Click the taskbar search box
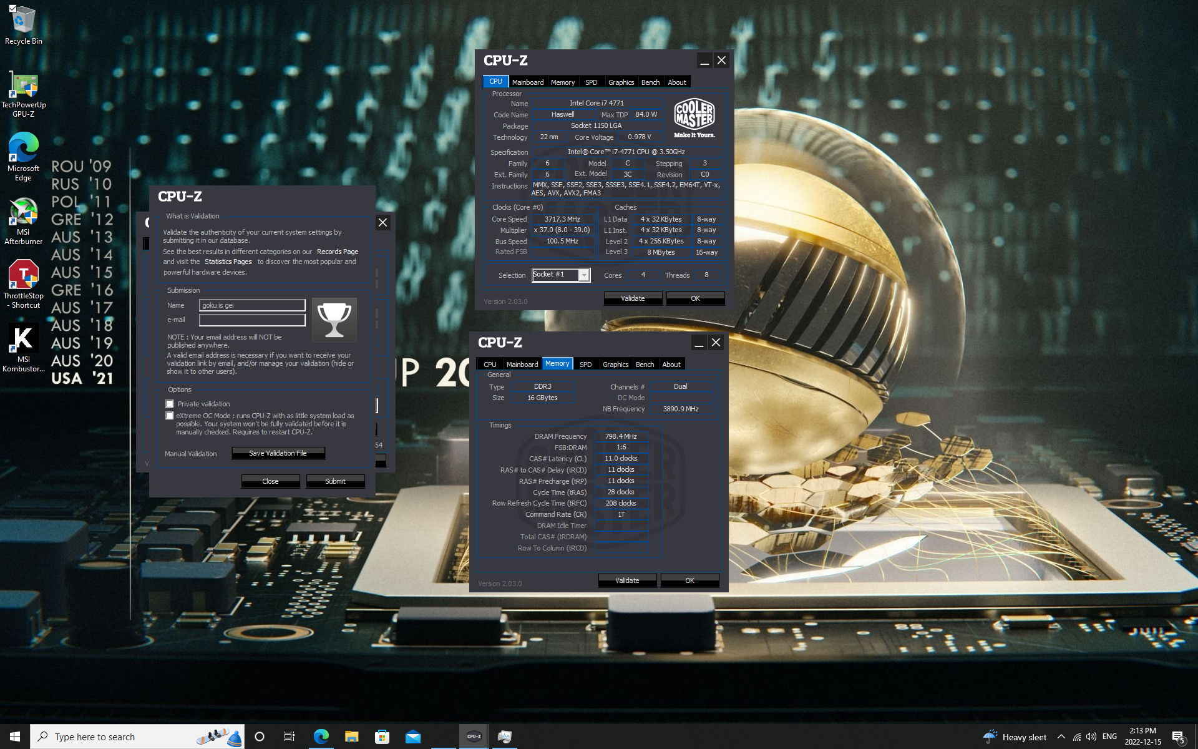 [x=137, y=737]
